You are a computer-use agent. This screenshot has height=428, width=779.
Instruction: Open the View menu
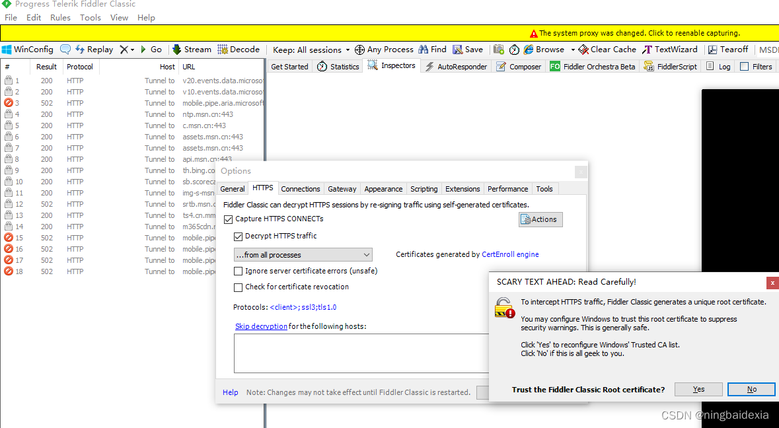[119, 17]
